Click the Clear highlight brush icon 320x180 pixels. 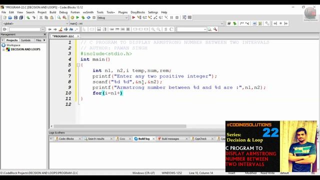click(x=60, y=29)
